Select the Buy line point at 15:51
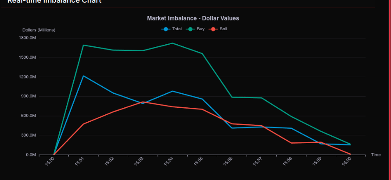Image resolution: width=391 pixels, height=180 pixels. (83, 45)
